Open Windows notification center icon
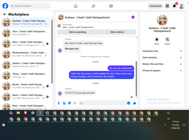 pos(184,125)
